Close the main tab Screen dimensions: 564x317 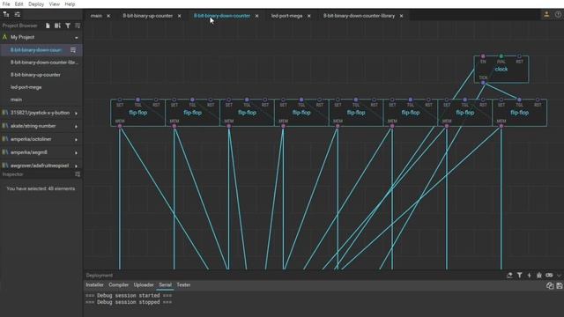[x=108, y=16]
